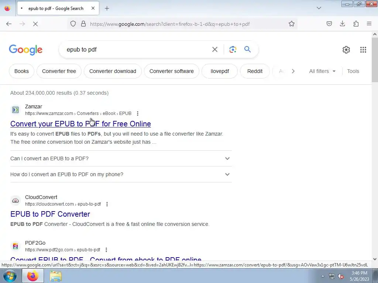The height and width of the screenshot is (283, 378).
Task: Go to Google homepage via logo
Action: 26,50
